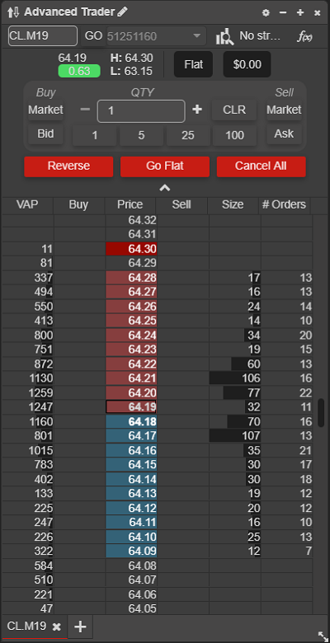Add a new tab with the plus icon
330x643 pixels.
[80, 627]
